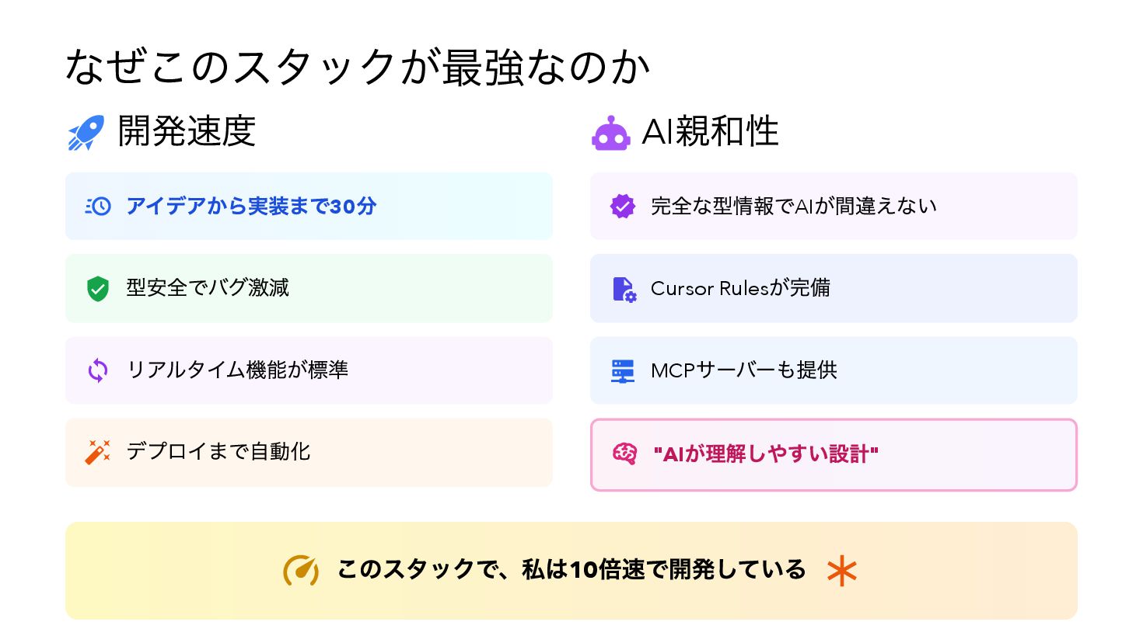The height and width of the screenshot is (643, 1143).
Task: Click the file settings icon by Cursor Rules
Action: pos(624,289)
